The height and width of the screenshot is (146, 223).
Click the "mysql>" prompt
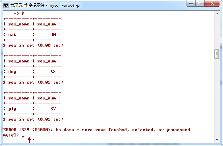point(11,135)
